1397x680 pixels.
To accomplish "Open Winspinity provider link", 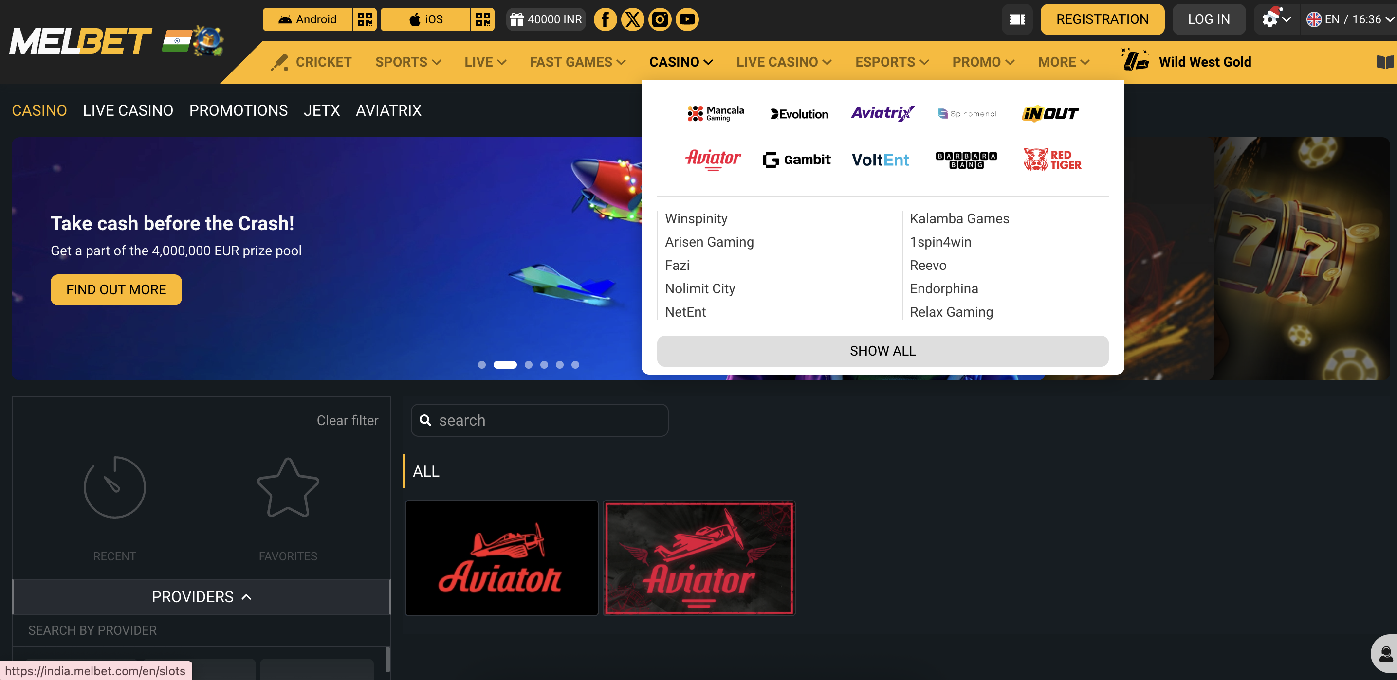I will pos(697,218).
